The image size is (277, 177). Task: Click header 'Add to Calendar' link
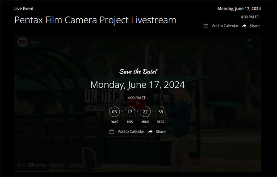225,26
